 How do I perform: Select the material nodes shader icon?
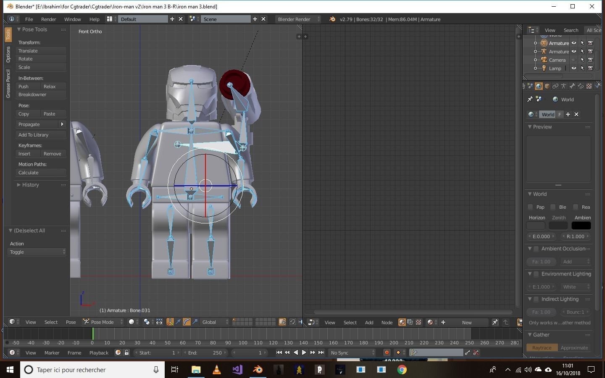click(x=402, y=323)
